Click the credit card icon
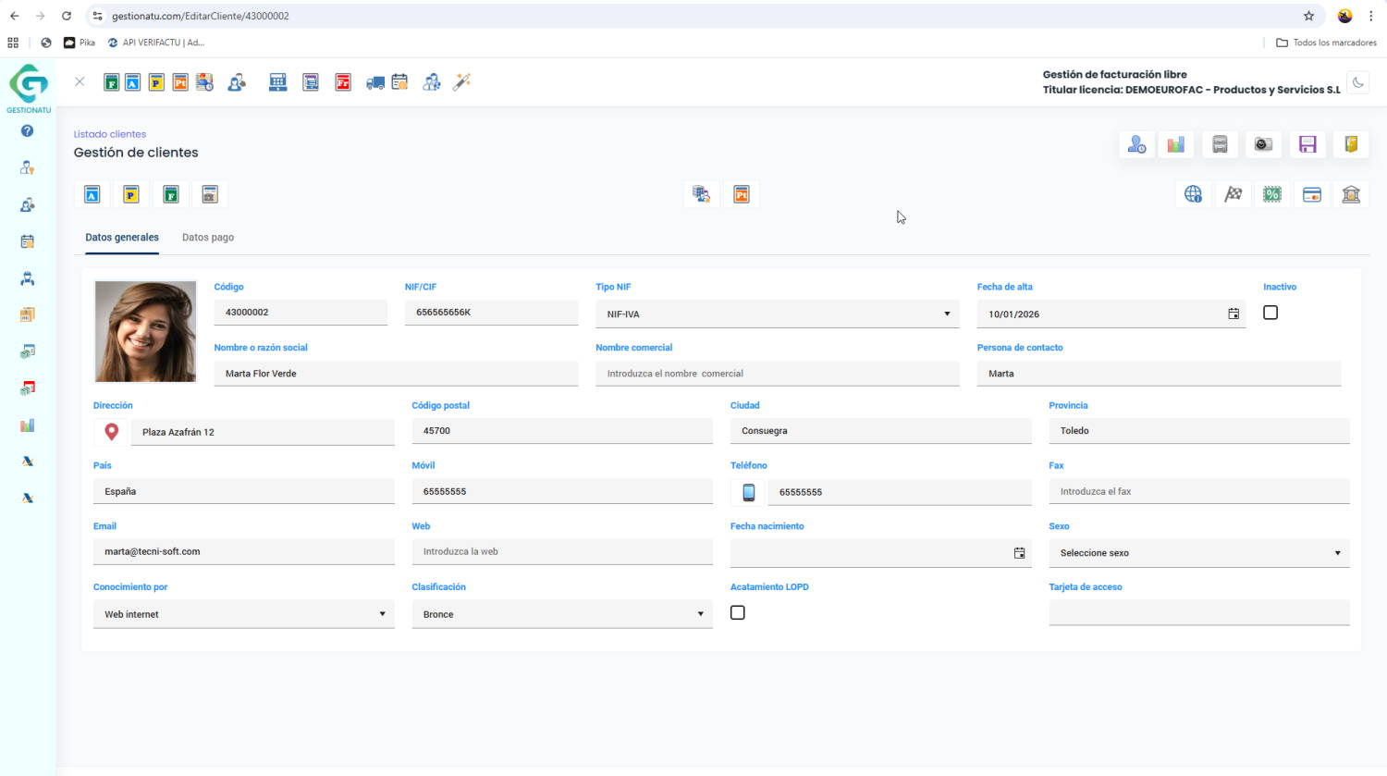1387x776 pixels. click(1311, 194)
